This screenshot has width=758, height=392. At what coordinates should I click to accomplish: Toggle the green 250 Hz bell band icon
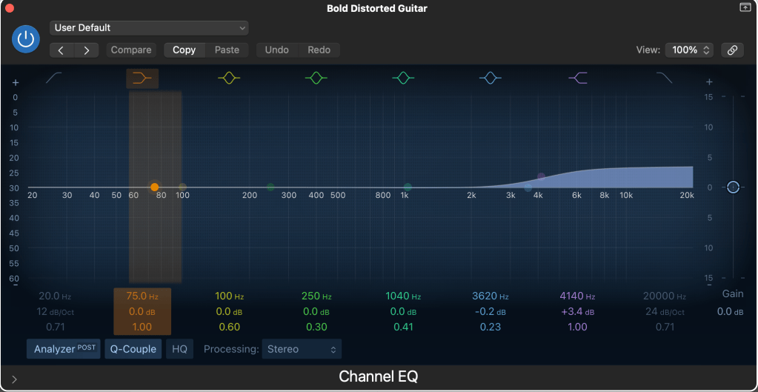[x=316, y=78]
